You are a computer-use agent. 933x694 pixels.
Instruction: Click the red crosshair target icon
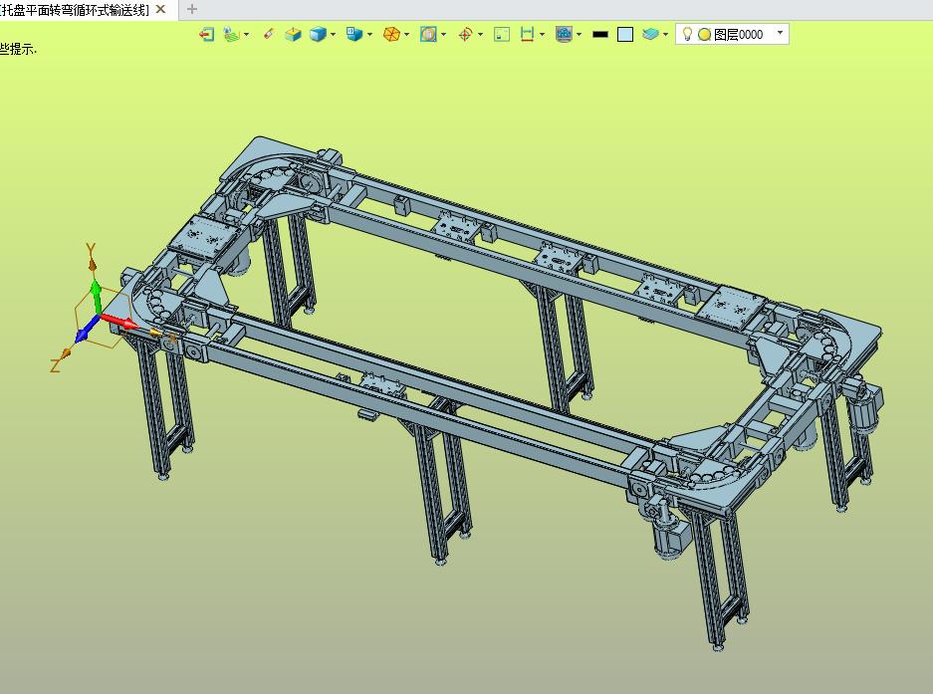pyautogui.click(x=465, y=35)
